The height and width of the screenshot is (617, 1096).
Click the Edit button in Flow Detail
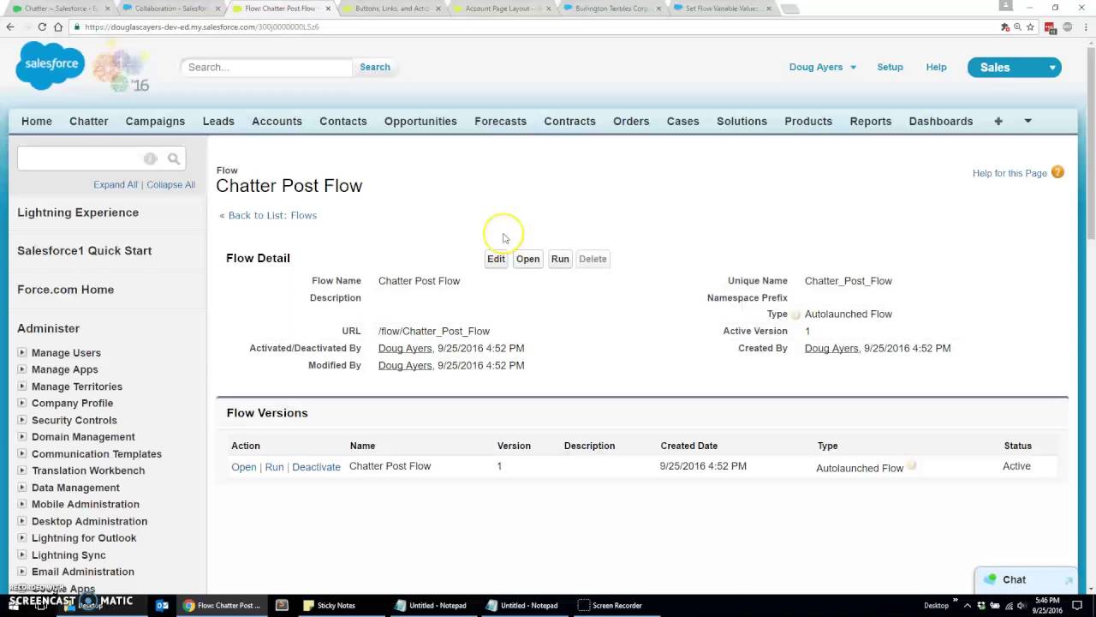tap(497, 259)
